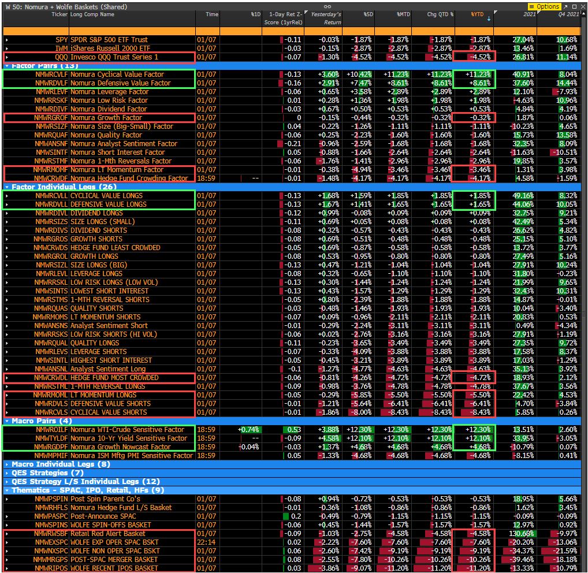Image resolution: width=588 pixels, height=573 pixels.
Task: Open the Retail Red Alert Basket row
Action: [x=108, y=534]
